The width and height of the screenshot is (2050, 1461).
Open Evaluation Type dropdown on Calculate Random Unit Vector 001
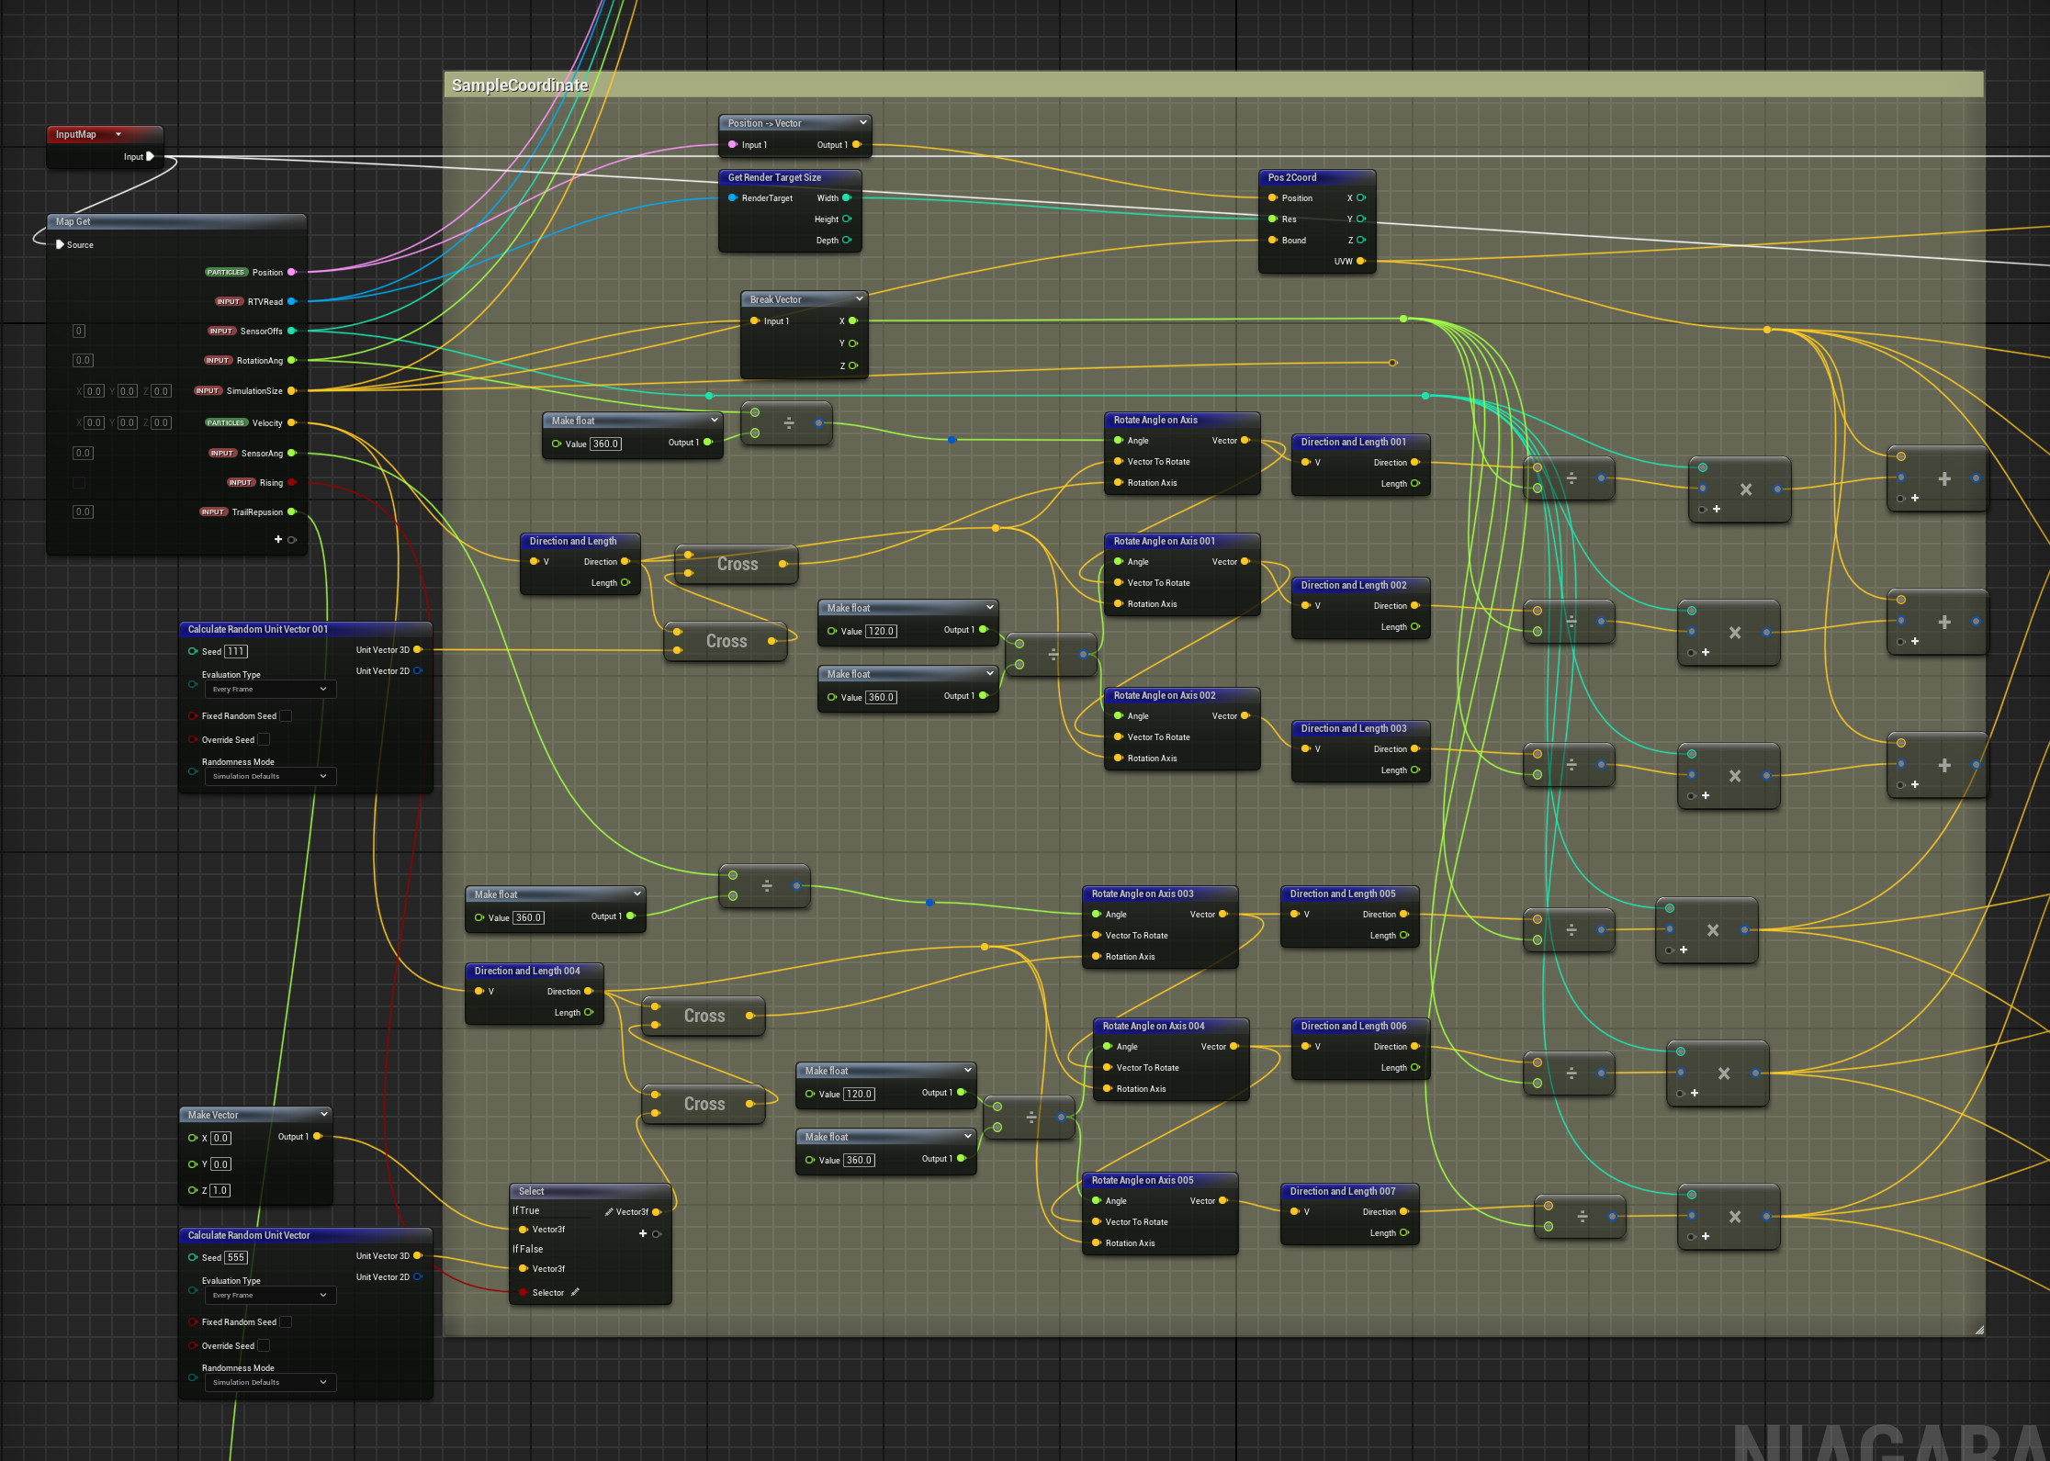[x=269, y=690]
